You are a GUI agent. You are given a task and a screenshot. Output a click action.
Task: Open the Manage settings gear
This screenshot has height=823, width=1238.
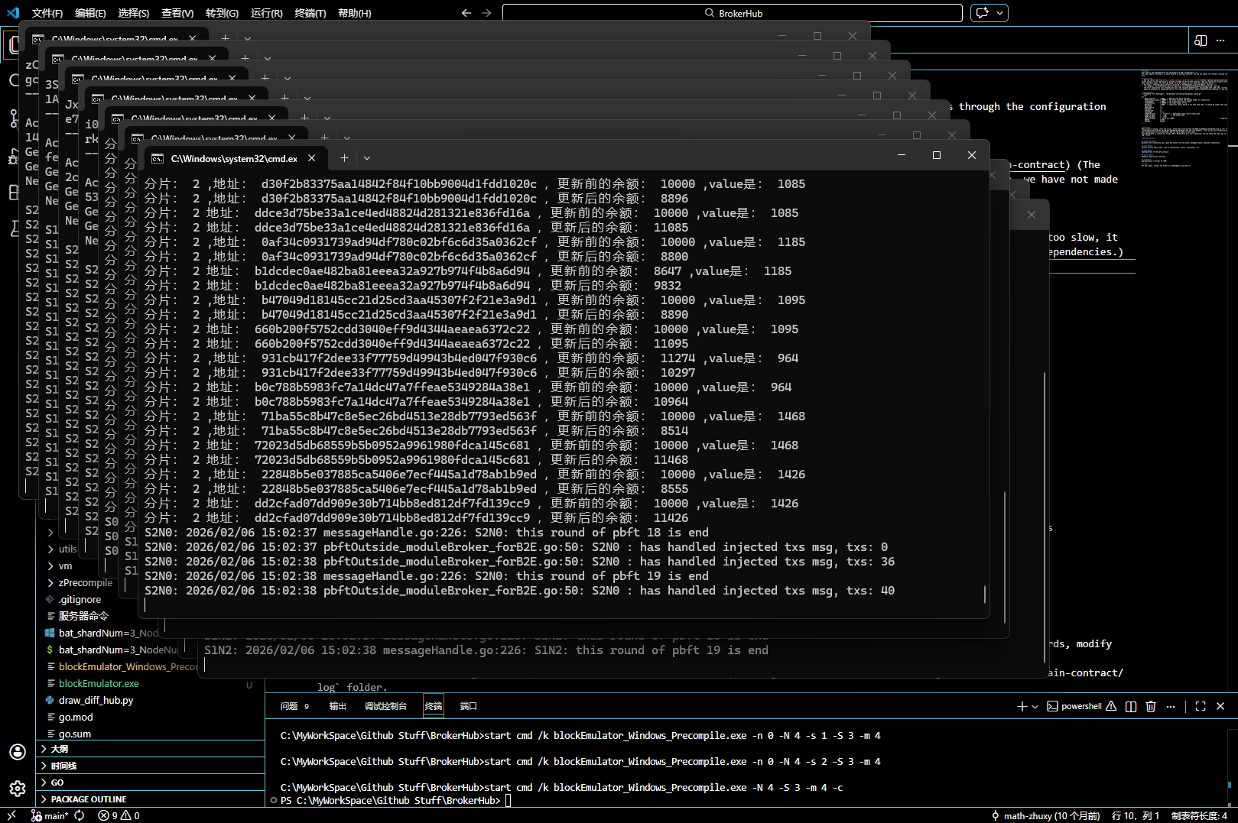coord(17,788)
